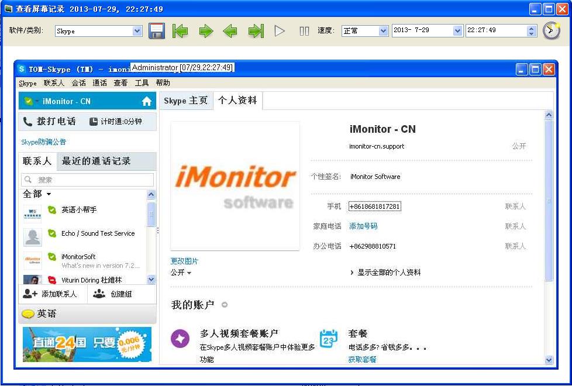Pause the screen record playback
Image resolution: width=572 pixels, height=386 pixels.
[304, 31]
